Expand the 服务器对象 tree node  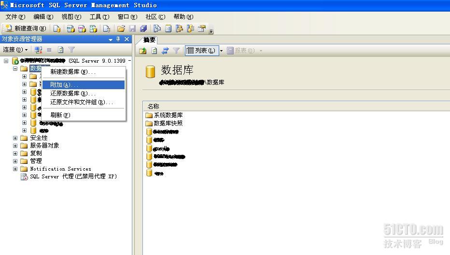point(15,146)
